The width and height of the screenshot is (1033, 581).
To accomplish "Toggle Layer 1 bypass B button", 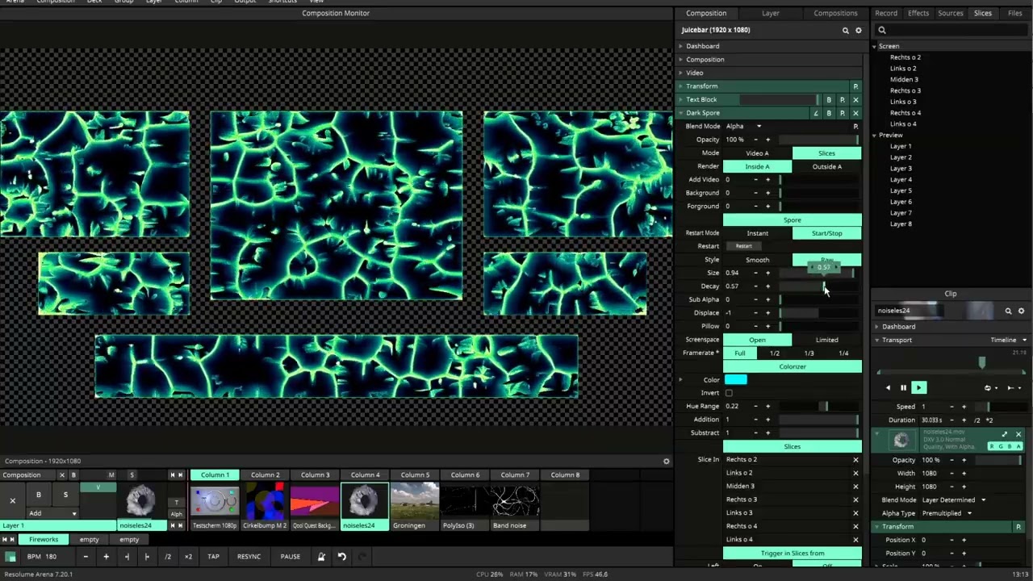I will point(38,495).
